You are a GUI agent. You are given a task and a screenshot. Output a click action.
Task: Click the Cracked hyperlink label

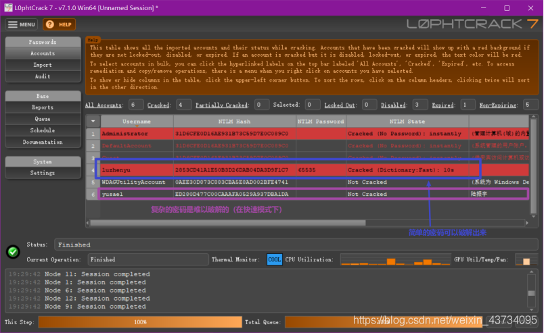coord(158,105)
